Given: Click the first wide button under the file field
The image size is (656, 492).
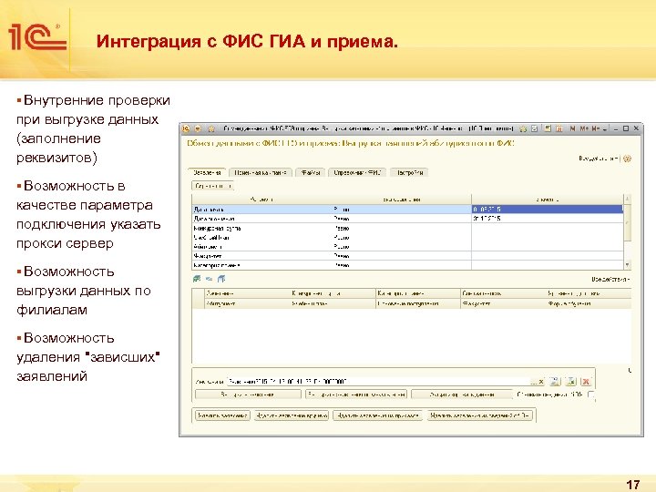Looking at the screenshot, I should [x=248, y=395].
